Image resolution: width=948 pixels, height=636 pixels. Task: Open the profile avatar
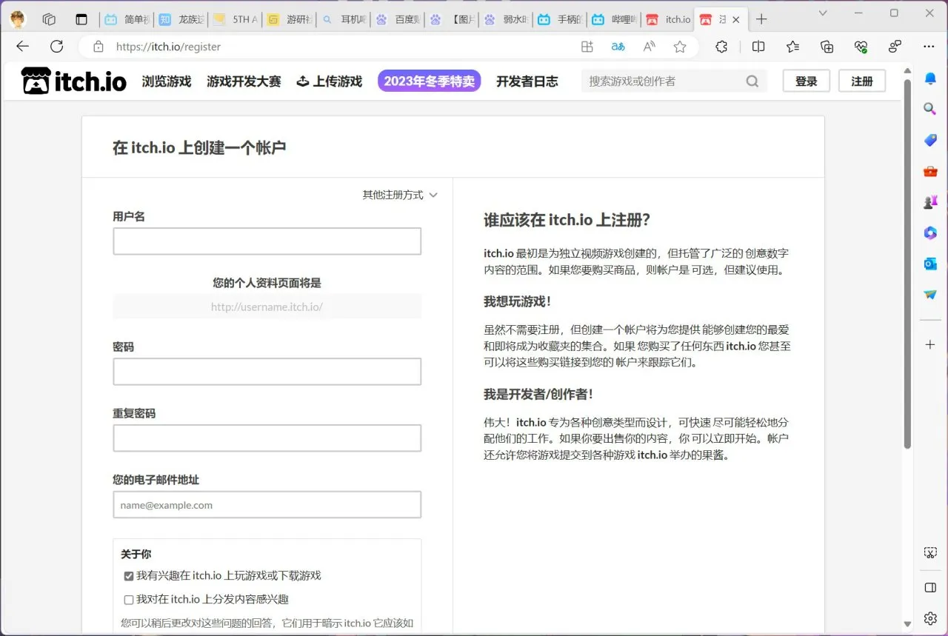[18, 19]
